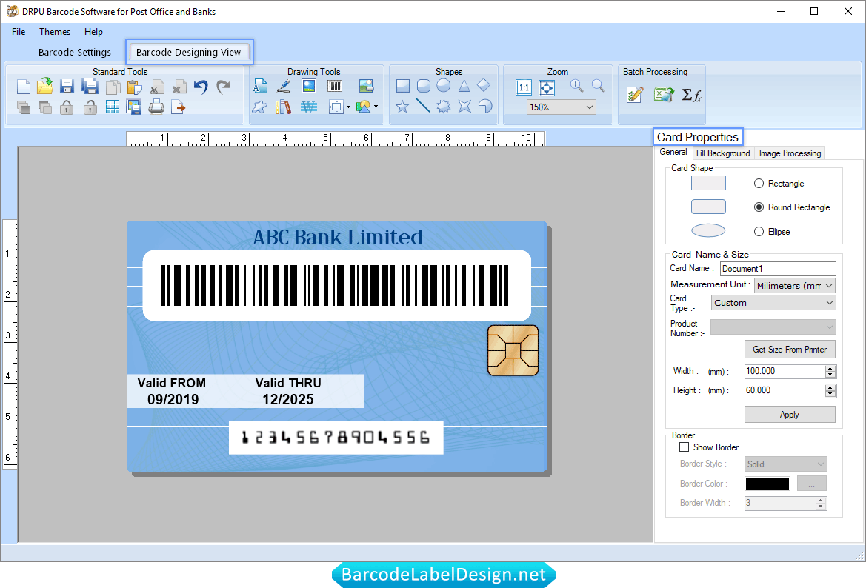Undo the last action

click(201, 87)
